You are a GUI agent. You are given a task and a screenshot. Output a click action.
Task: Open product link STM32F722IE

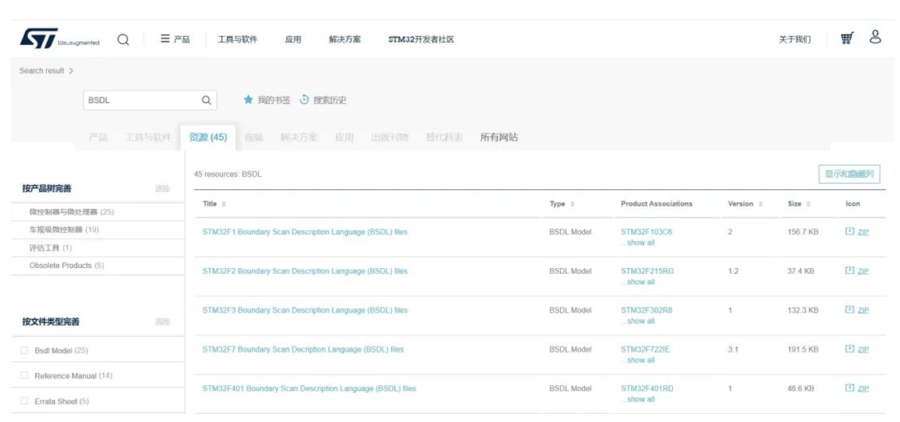[645, 349]
